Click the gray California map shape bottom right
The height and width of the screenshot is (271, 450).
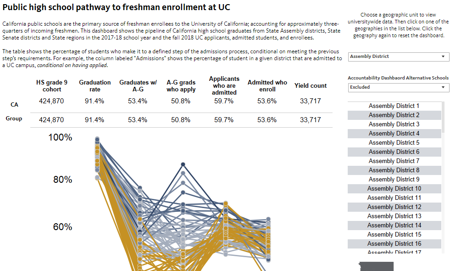[376, 266]
